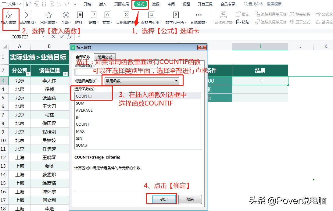Click the Undo arrow icon
This screenshot has height=211, width=333.
(x=59, y=4)
